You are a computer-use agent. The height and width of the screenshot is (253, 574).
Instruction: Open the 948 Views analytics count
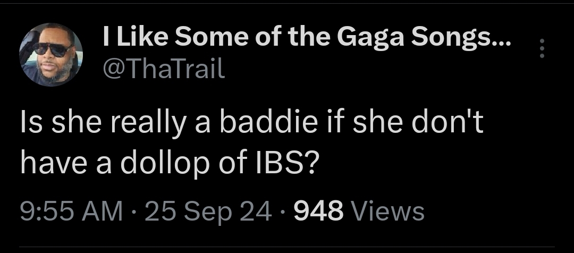click(359, 211)
